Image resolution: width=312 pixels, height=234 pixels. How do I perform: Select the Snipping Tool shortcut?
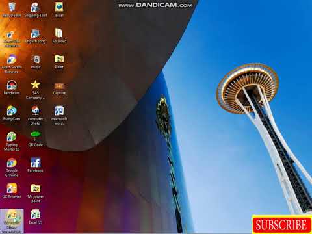coord(36,10)
